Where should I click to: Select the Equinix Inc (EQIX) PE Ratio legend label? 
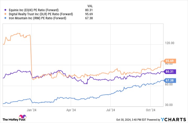[x=34, y=10]
